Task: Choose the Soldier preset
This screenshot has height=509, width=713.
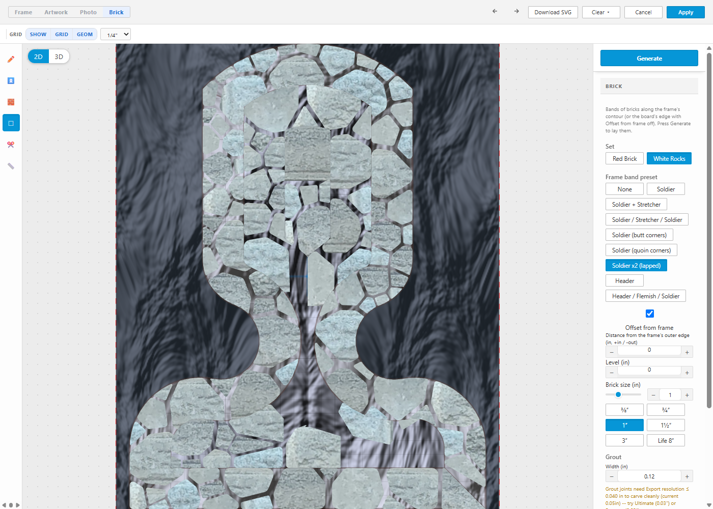Action: [x=666, y=189]
